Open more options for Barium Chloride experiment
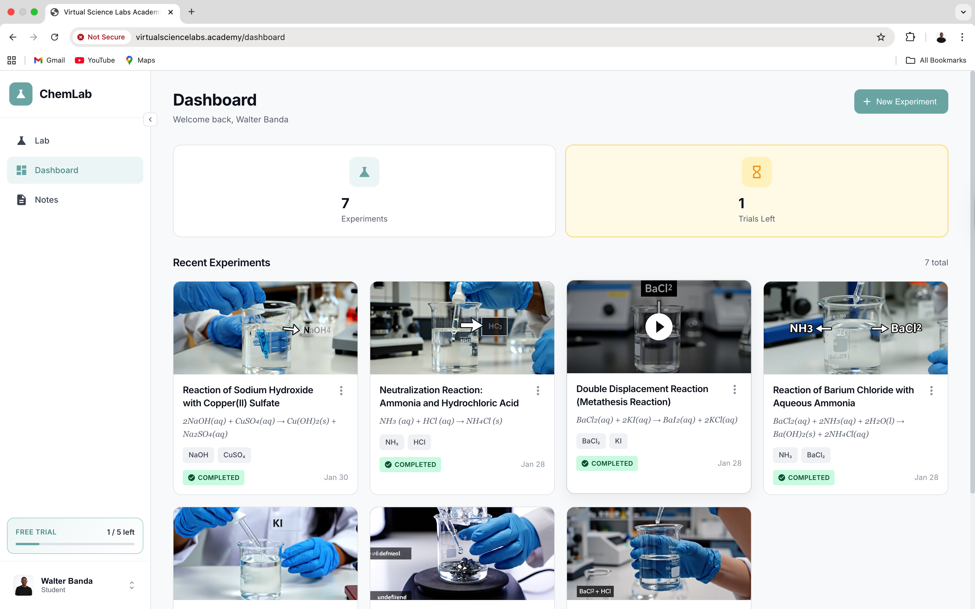The image size is (975, 609). click(931, 390)
